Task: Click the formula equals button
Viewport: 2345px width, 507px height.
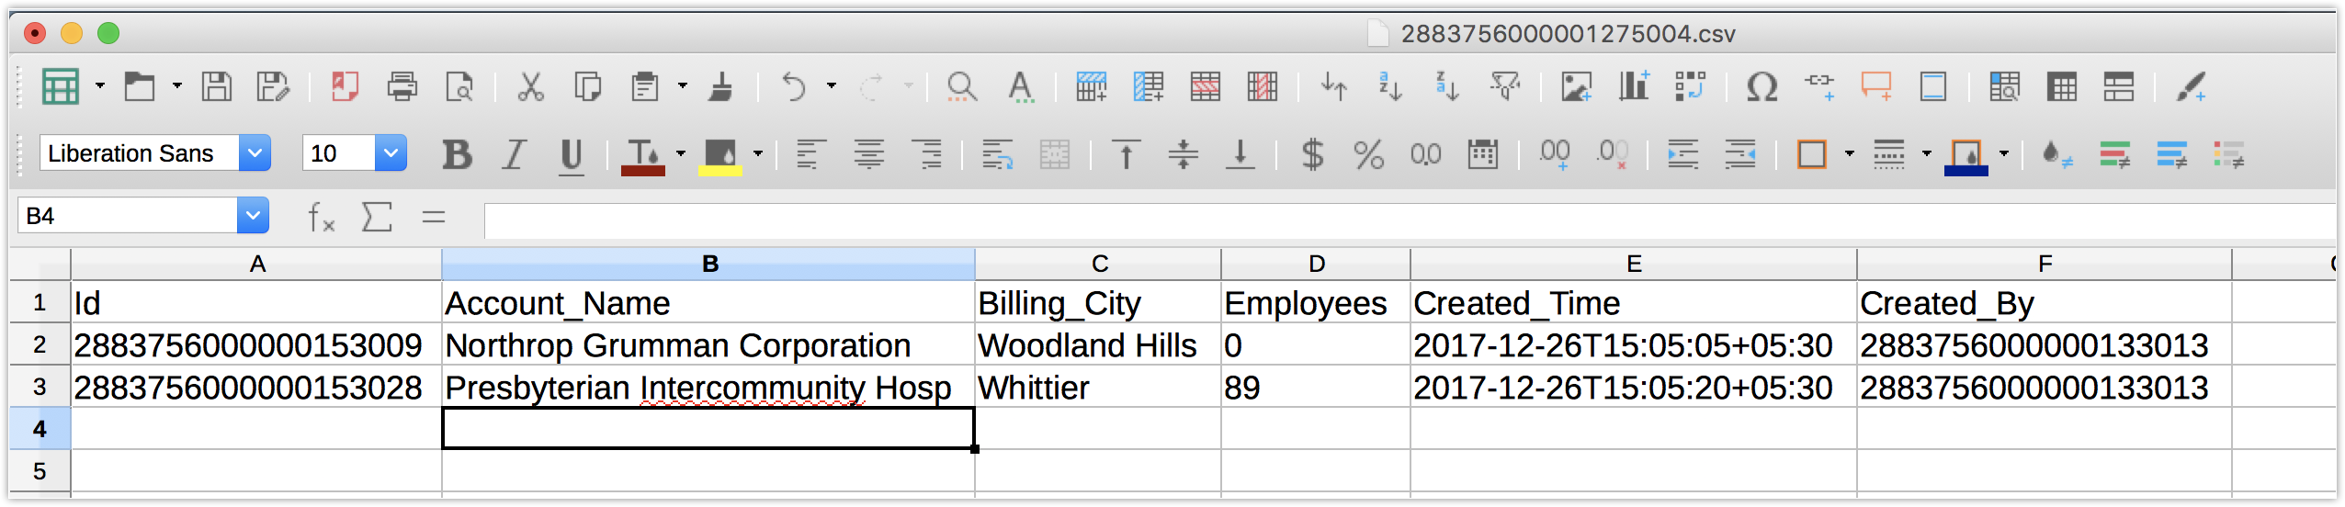Action: click(x=434, y=217)
